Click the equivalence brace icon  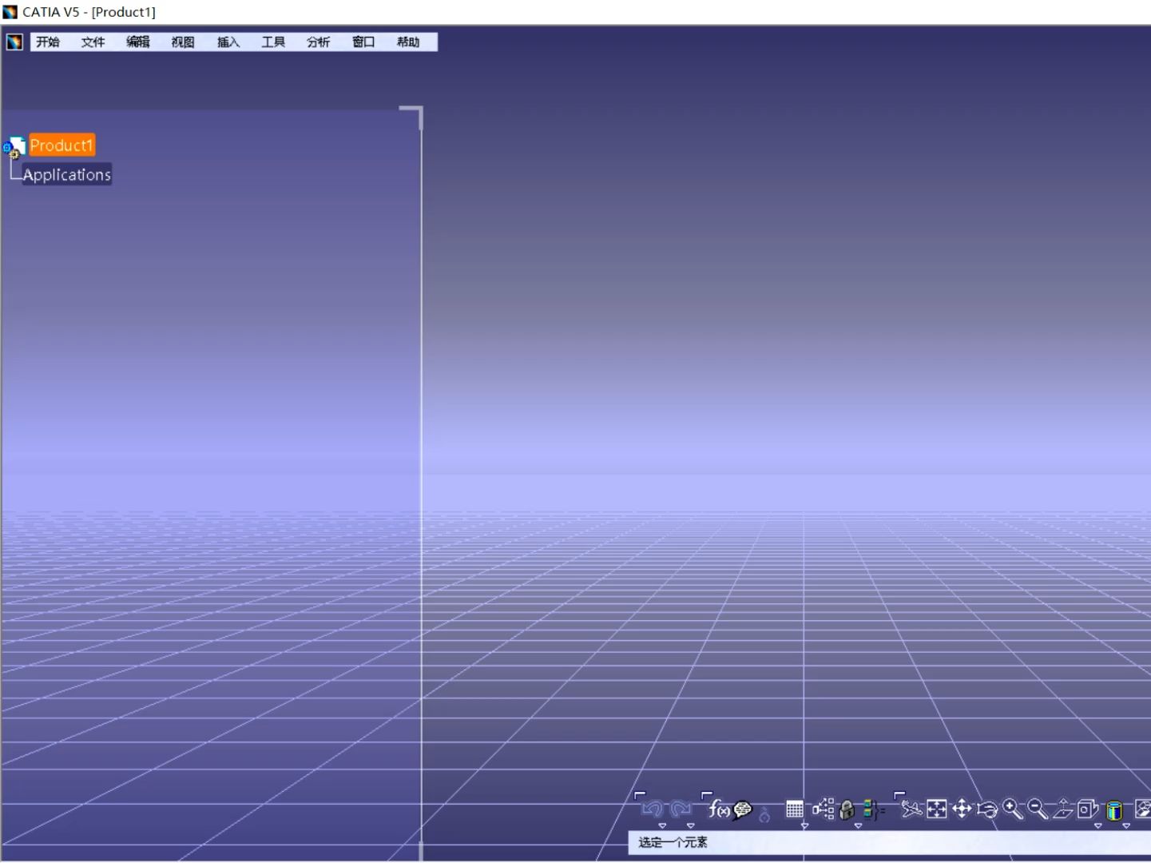click(x=874, y=810)
